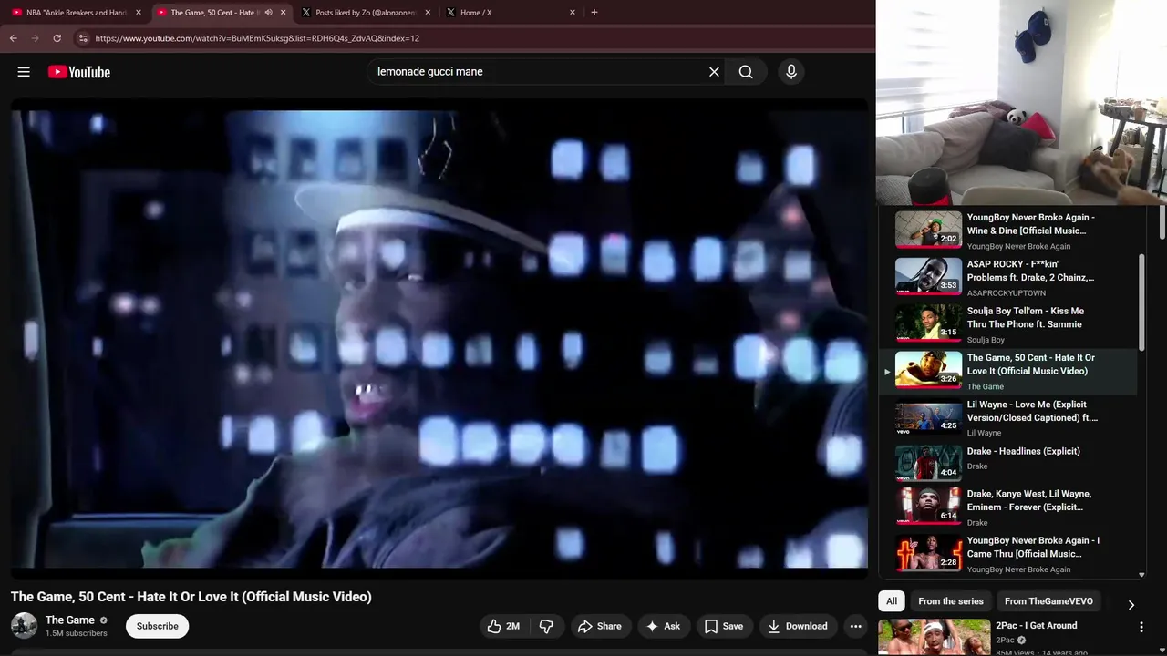Open the YouTube hamburger guide menu

[x=24, y=72]
